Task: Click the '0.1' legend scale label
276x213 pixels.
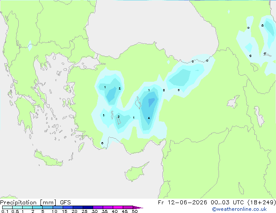Action: pyautogui.click(x=5, y=211)
